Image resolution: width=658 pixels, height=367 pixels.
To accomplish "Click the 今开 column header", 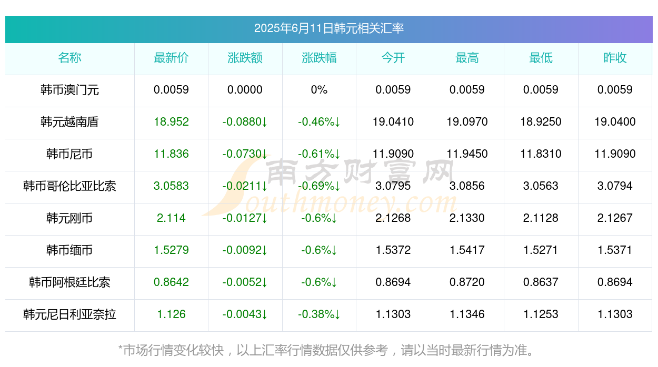I will pyautogui.click(x=393, y=58).
